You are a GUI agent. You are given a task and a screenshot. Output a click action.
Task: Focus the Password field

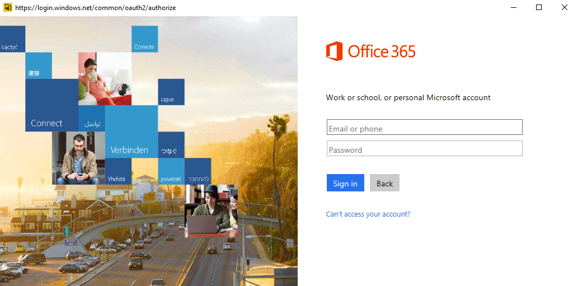424,148
